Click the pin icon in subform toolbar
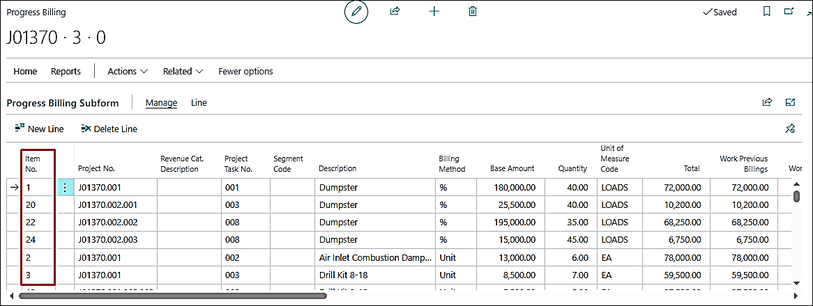Image resolution: width=813 pixels, height=306 pixels. (x=790, y=129)
